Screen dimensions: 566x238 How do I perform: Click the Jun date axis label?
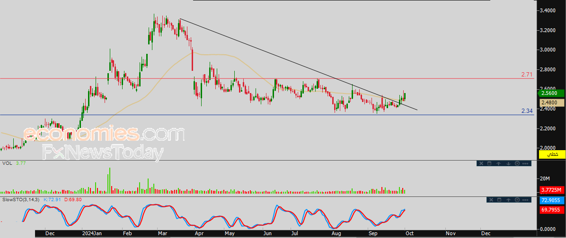click(267, 233)
